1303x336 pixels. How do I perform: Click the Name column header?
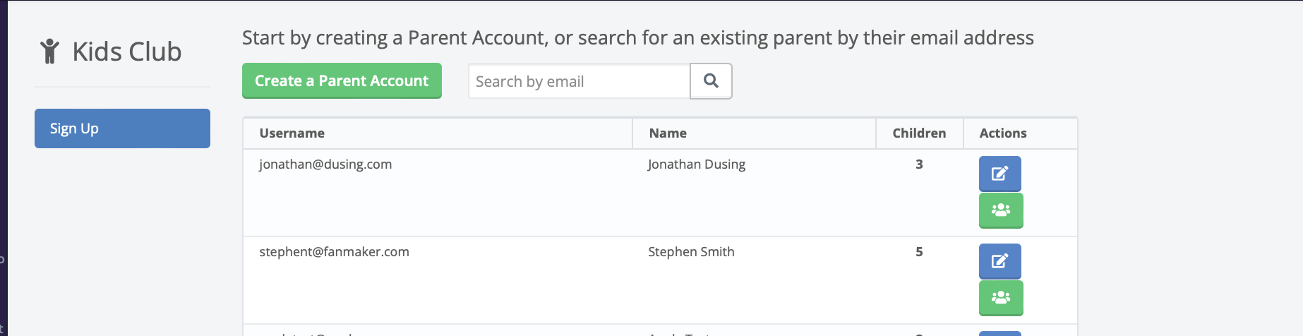point(668,133)
